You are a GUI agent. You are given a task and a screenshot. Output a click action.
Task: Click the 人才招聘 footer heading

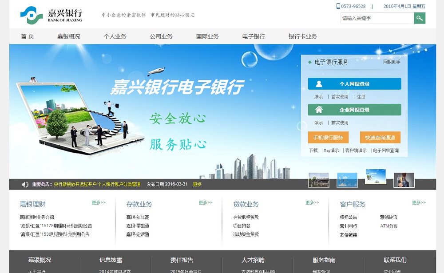253,260
